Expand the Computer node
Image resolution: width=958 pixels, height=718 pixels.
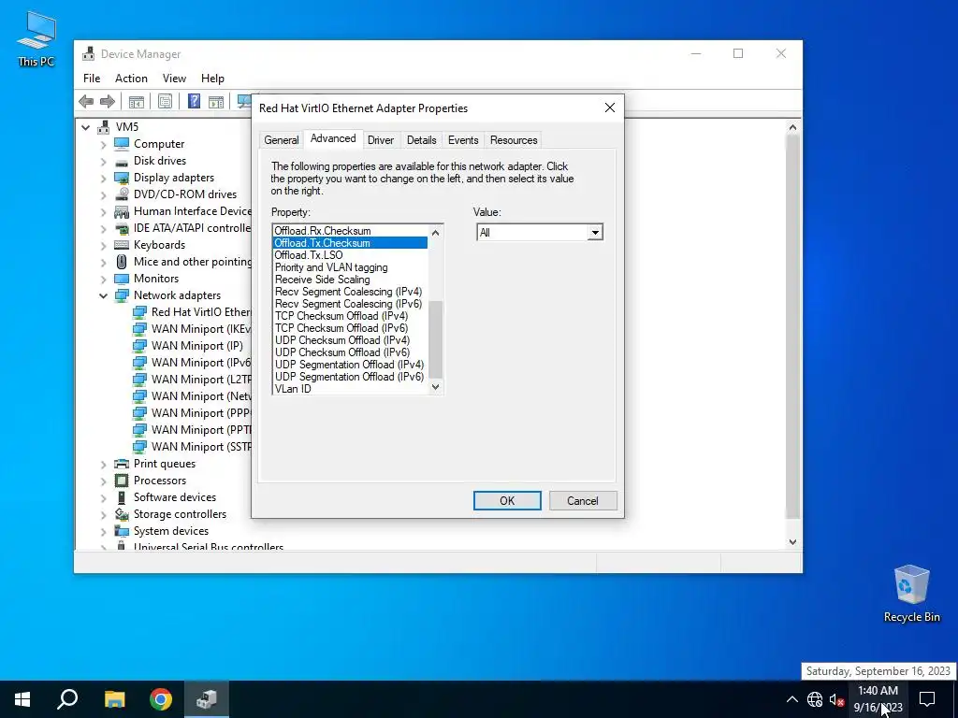(x=103, y=144)
